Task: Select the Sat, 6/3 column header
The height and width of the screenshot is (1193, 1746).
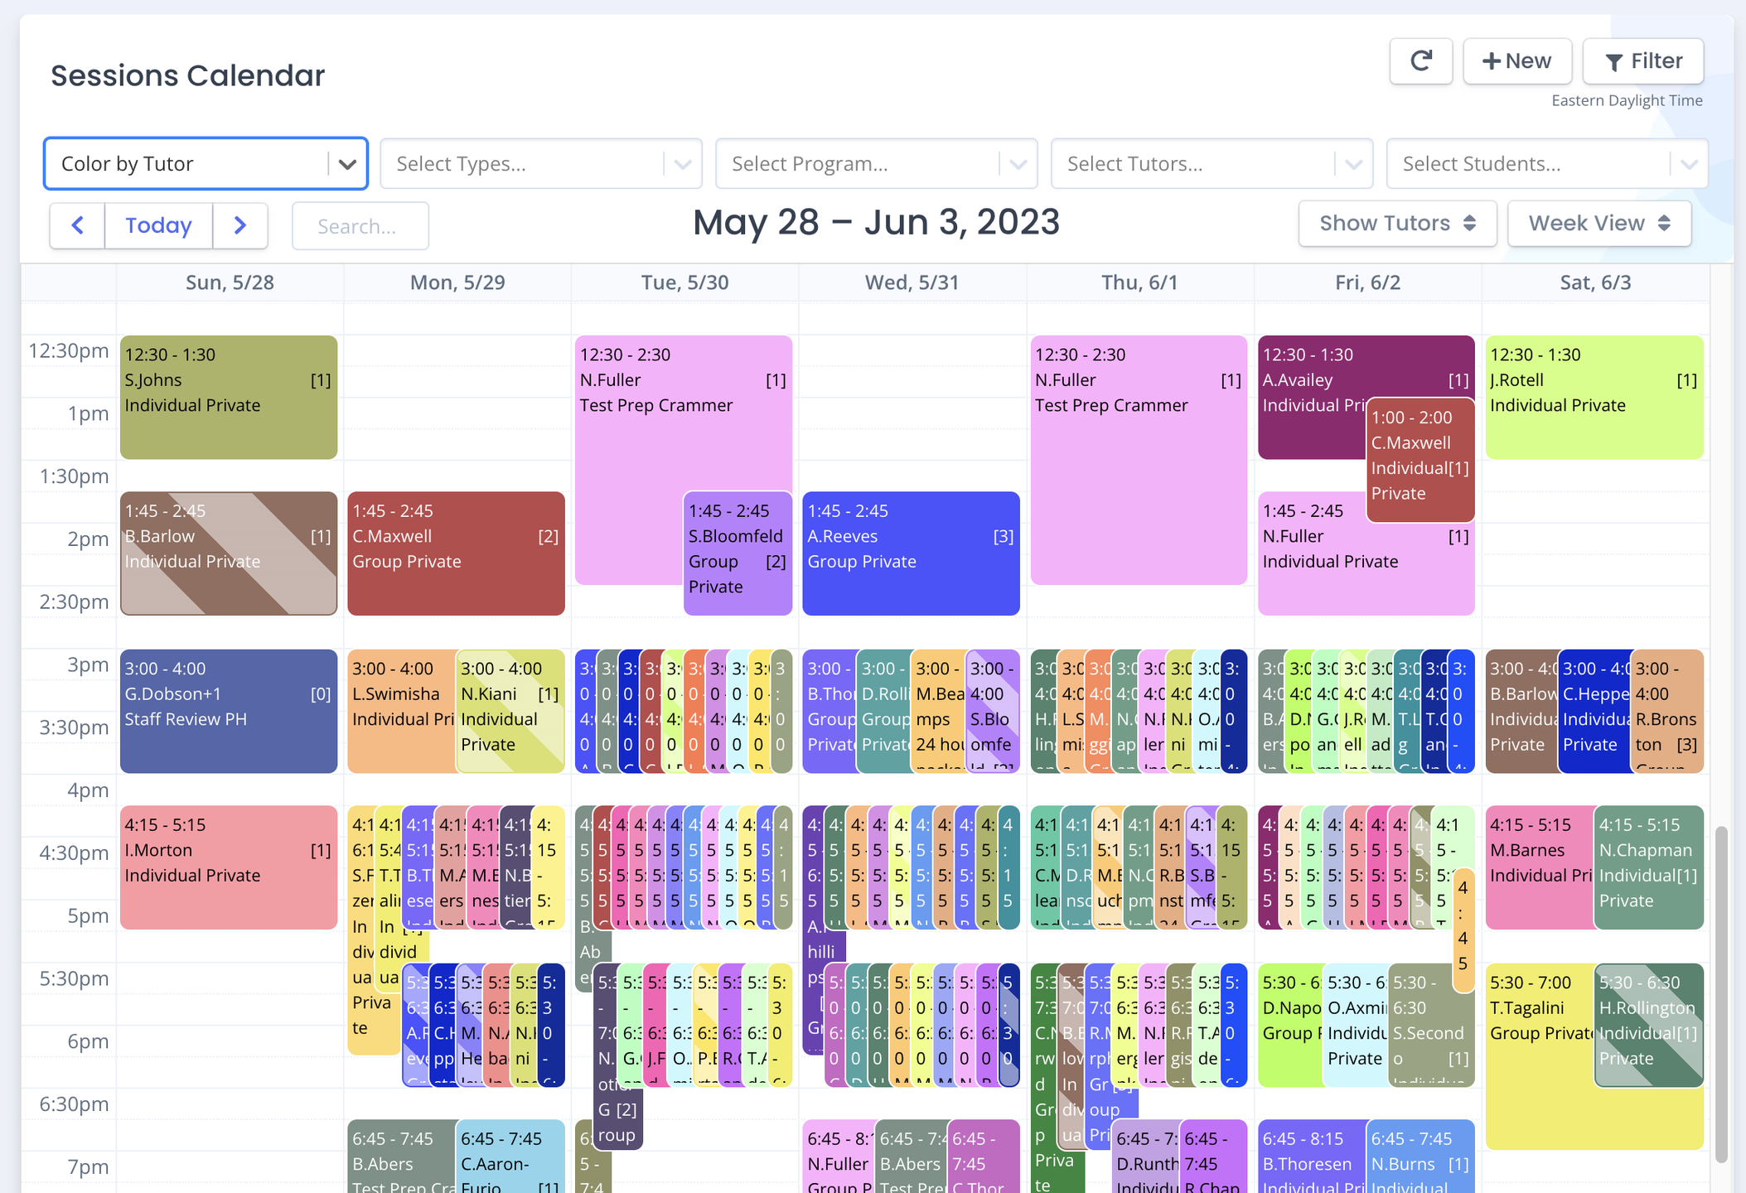Action: tap(1594, 283)
